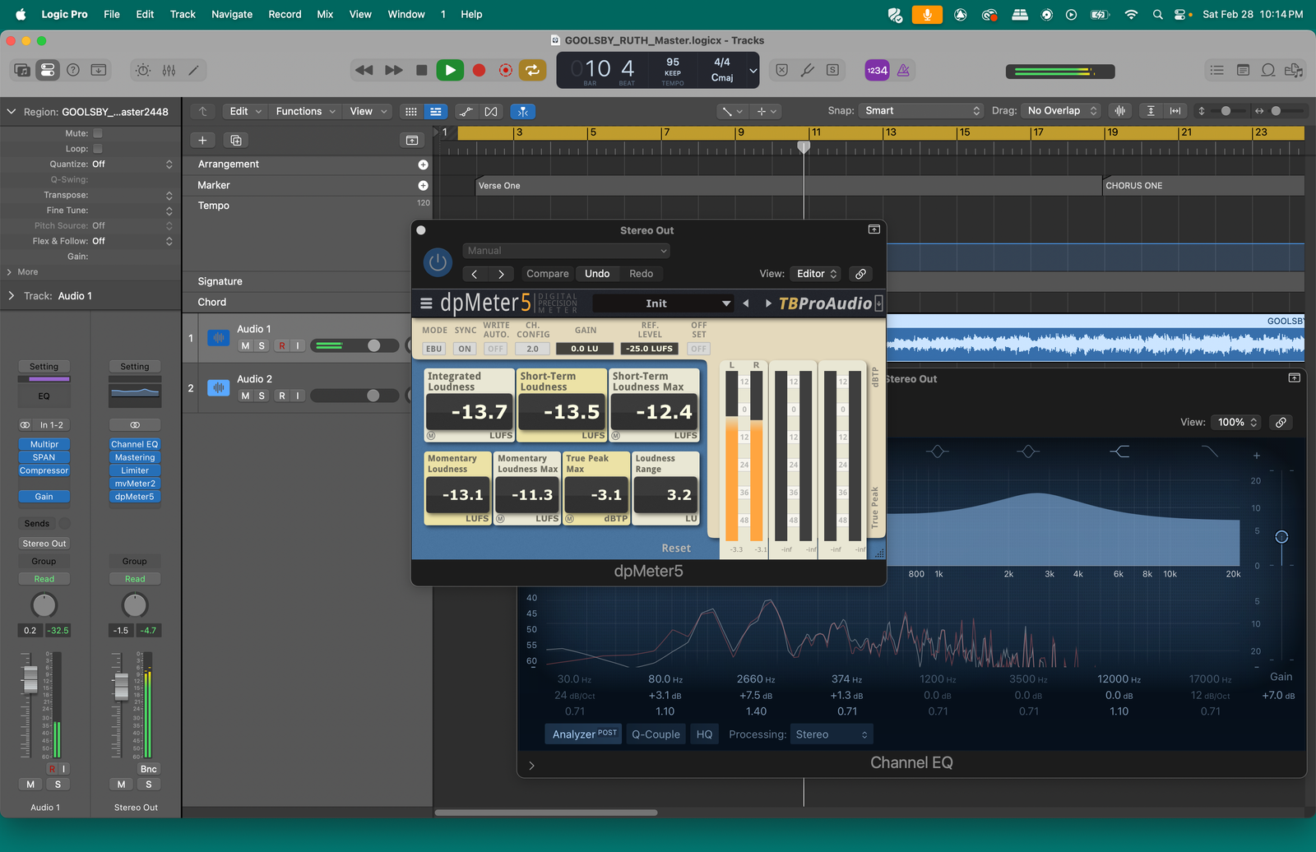
Task: Open the dpMeter5 hamburger menu
Action: pyautogui.click(x=426, y=303)
